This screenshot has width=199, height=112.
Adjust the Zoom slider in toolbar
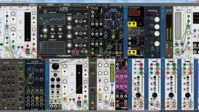click(62, 4)
